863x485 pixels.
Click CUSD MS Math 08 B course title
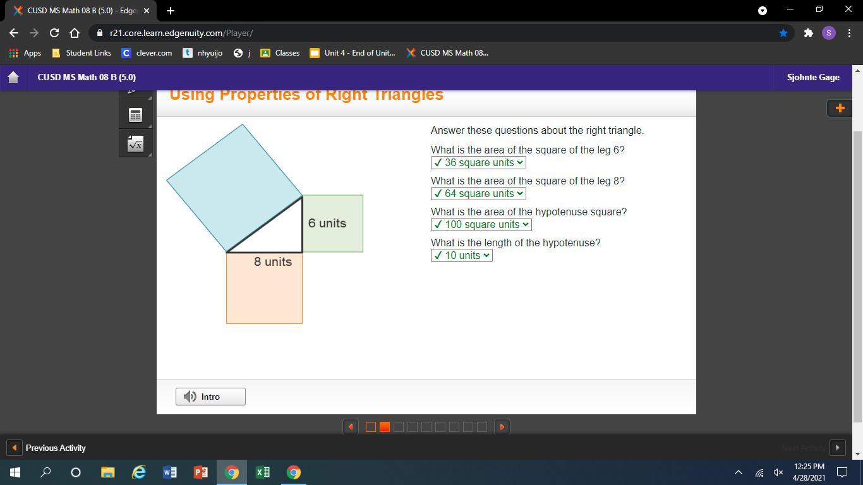[87, 77]
